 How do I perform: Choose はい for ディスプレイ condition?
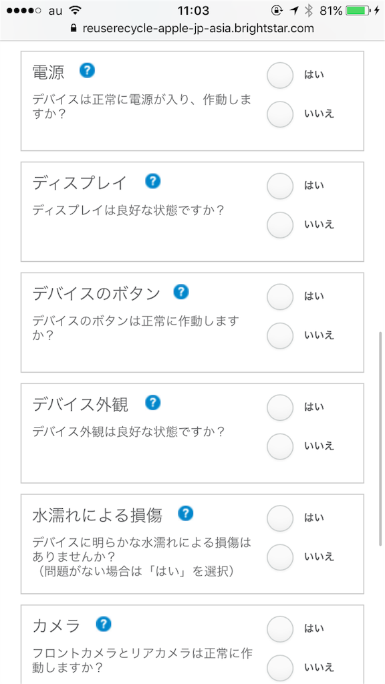point(280,186)
